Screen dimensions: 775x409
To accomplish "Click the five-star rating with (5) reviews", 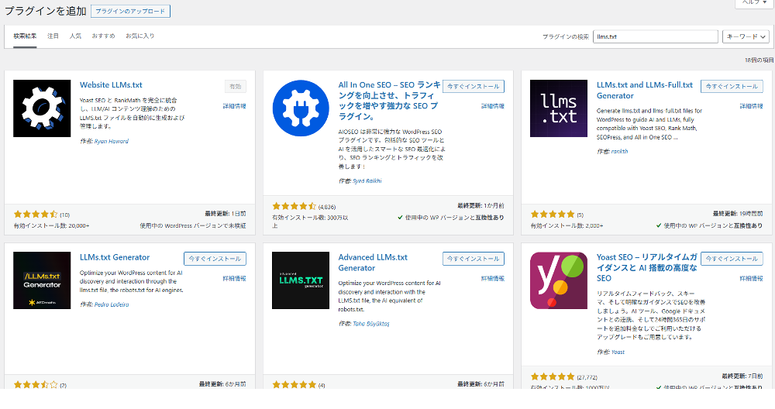I will pyautogui.click(x=553, y=215).
